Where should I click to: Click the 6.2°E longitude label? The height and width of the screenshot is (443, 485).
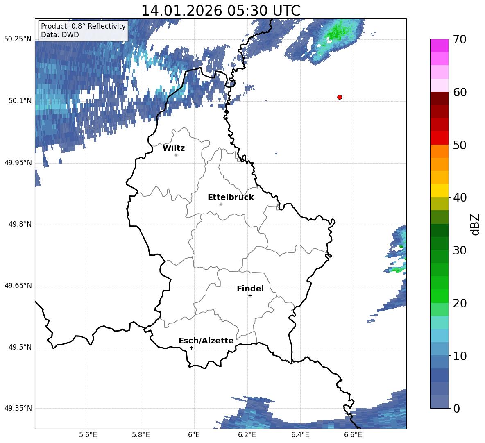point(247,435)
